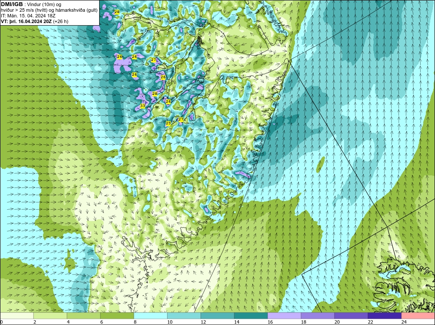Select the light cyan 8–10 m/s legend swatch

151,315
